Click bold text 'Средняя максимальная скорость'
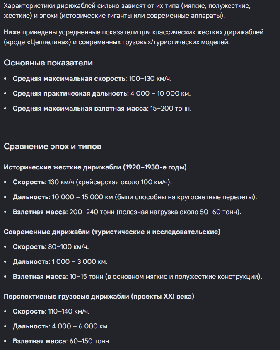This screenshot has width=280, height=350. (x=69, y=79)
